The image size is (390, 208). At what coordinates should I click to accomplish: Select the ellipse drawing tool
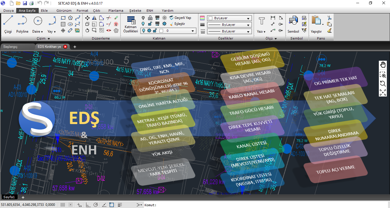(70, 24)
